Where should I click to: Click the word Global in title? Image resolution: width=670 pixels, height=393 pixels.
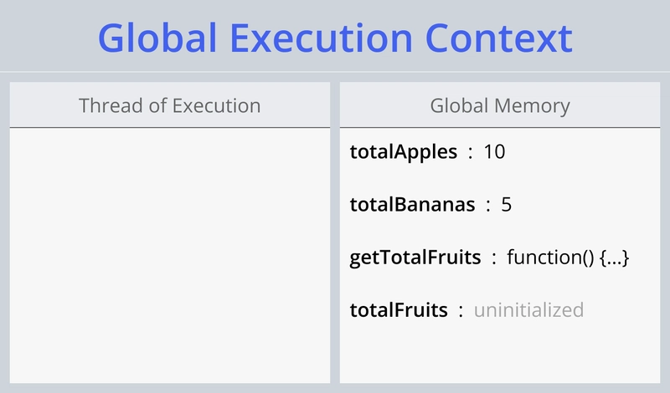[x=157, y=38]
